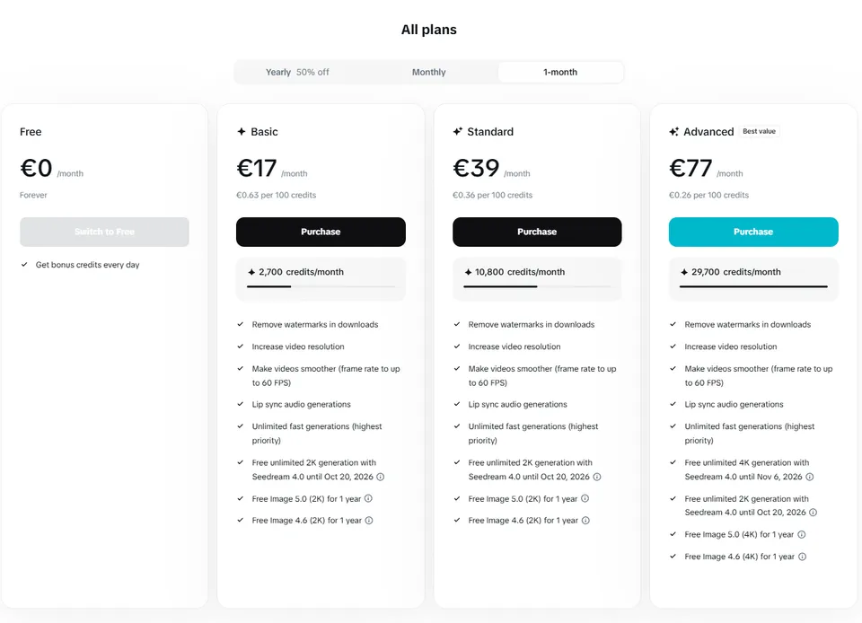Click the checkmark beside Advanced's Remove watermarks in downloads
Viewport: 862px width, 623px height.
tap(672, 324)
